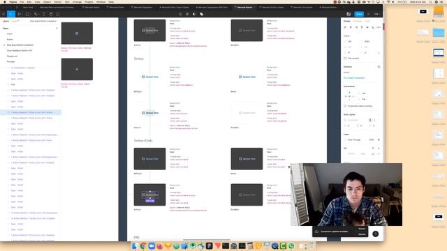The width and height of the screenshot is (447, 251).
Task: Click the blue Share button
Action: 359,14
